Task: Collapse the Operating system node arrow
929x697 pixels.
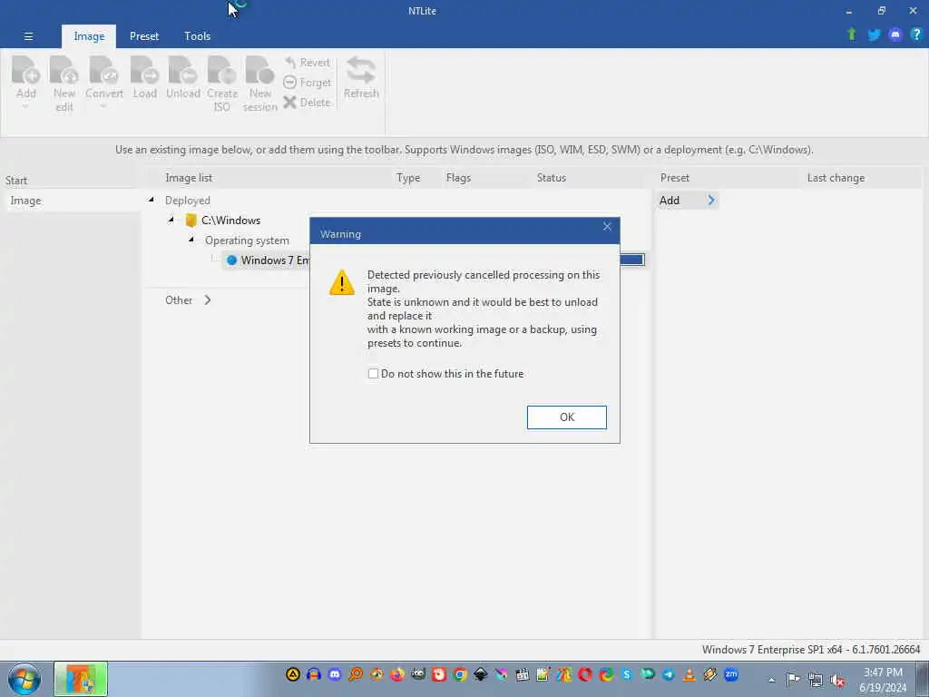Action: [191, 240]
